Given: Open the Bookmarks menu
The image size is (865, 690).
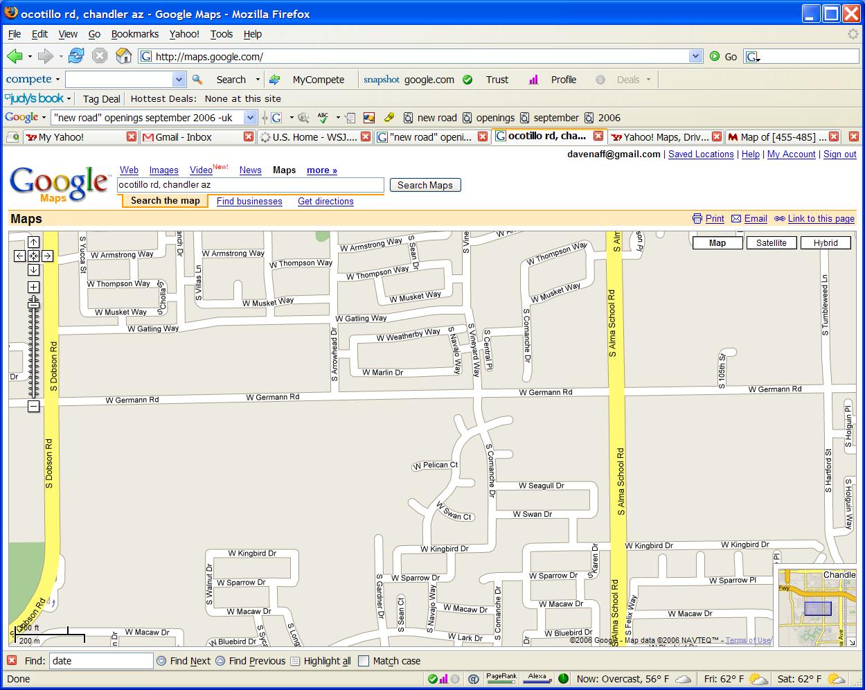Looking at the screenshot, I should pyautogui.click(x=135, y=34).
